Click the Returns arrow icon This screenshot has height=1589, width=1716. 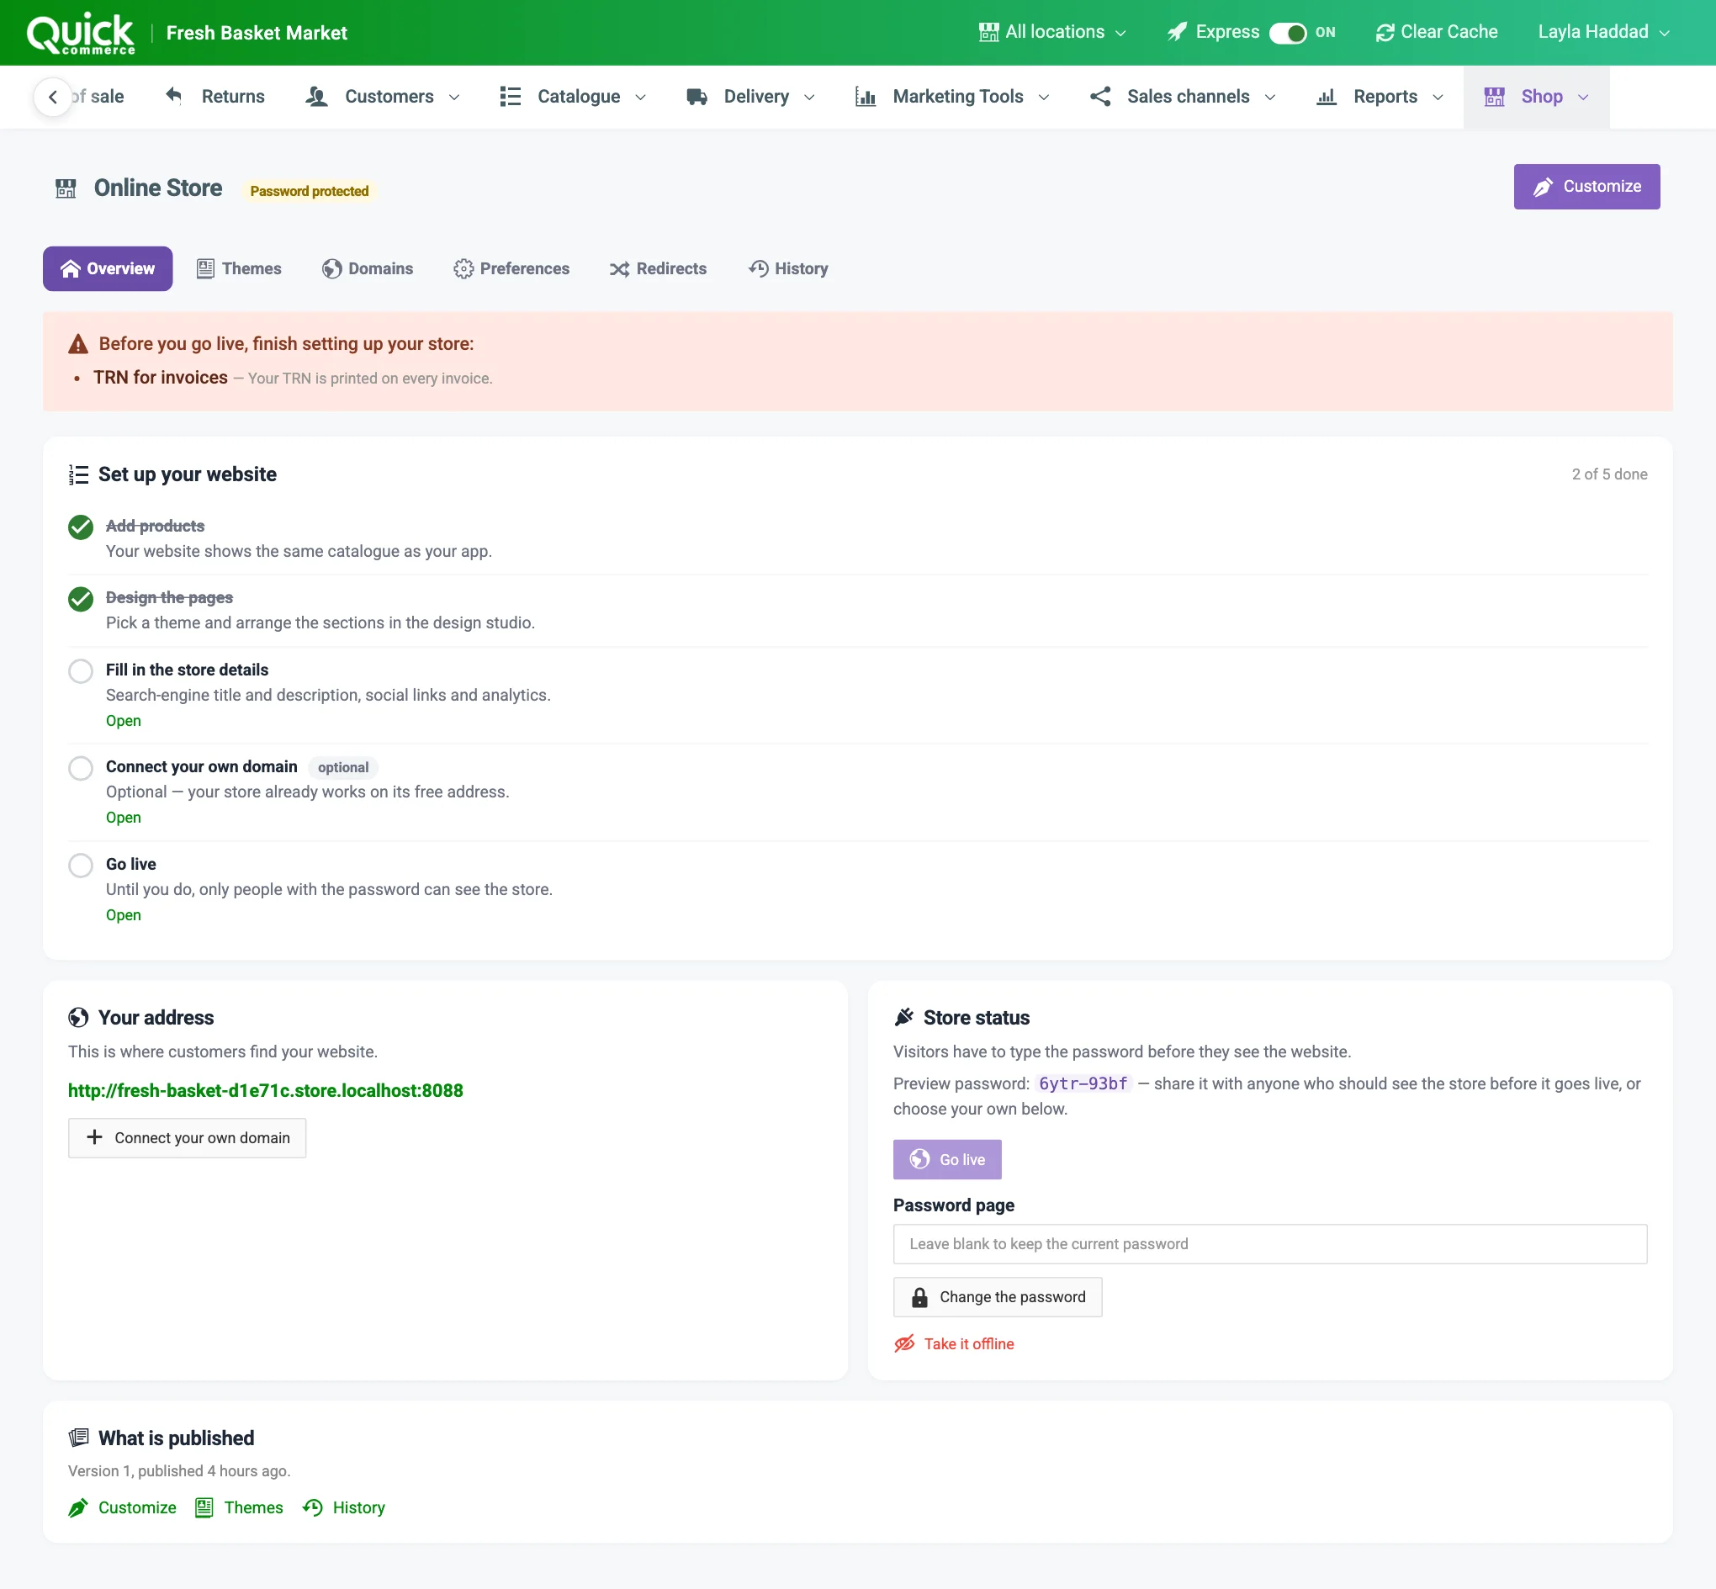[173, 95]
